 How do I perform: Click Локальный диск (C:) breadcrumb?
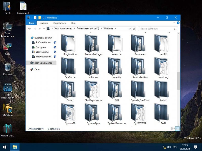tap(88, 28)
